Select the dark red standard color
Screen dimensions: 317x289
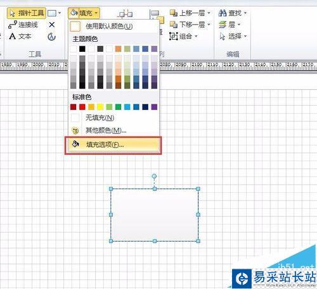tap(74, 107)
